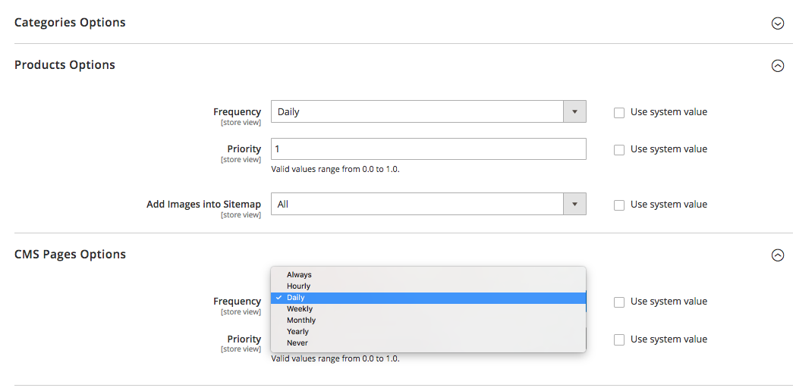Check Use system value for CMS Priority
The height and width of the screenshot is (391, 796).
point(619,339)
